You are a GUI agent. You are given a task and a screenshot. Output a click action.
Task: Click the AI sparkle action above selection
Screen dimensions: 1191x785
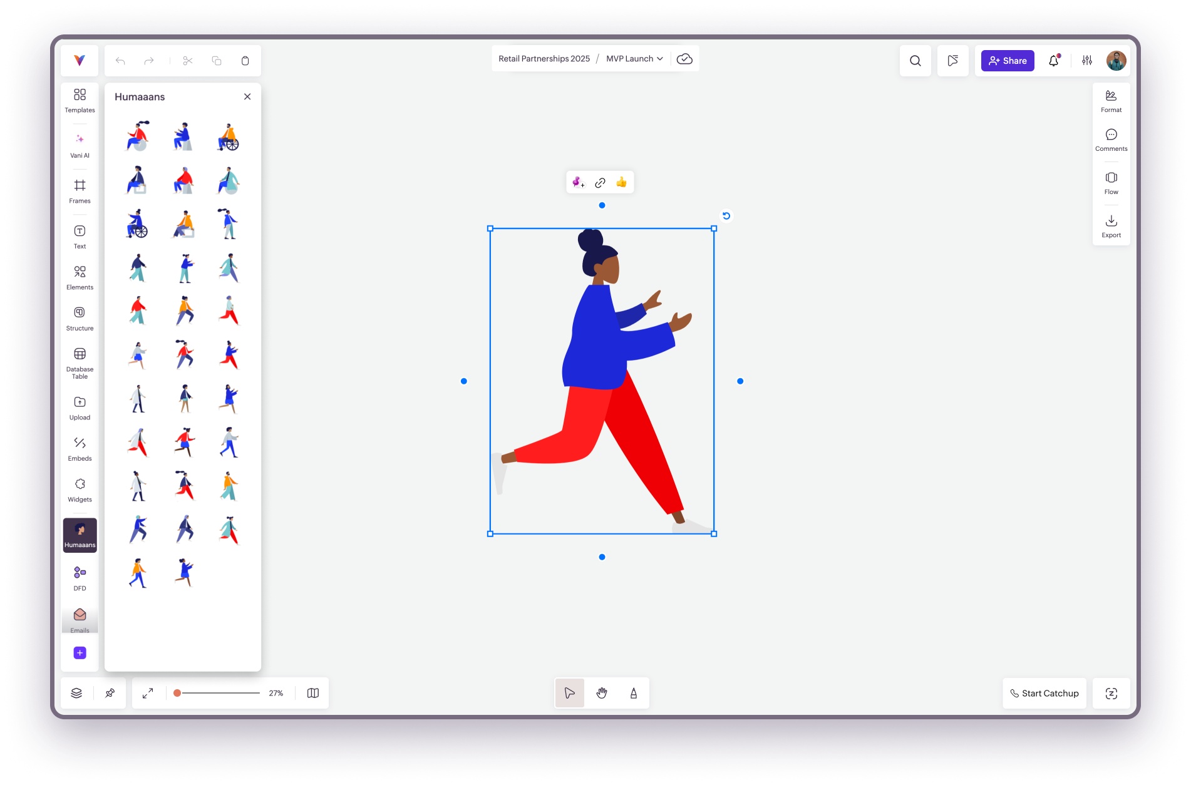coord(579,183)
